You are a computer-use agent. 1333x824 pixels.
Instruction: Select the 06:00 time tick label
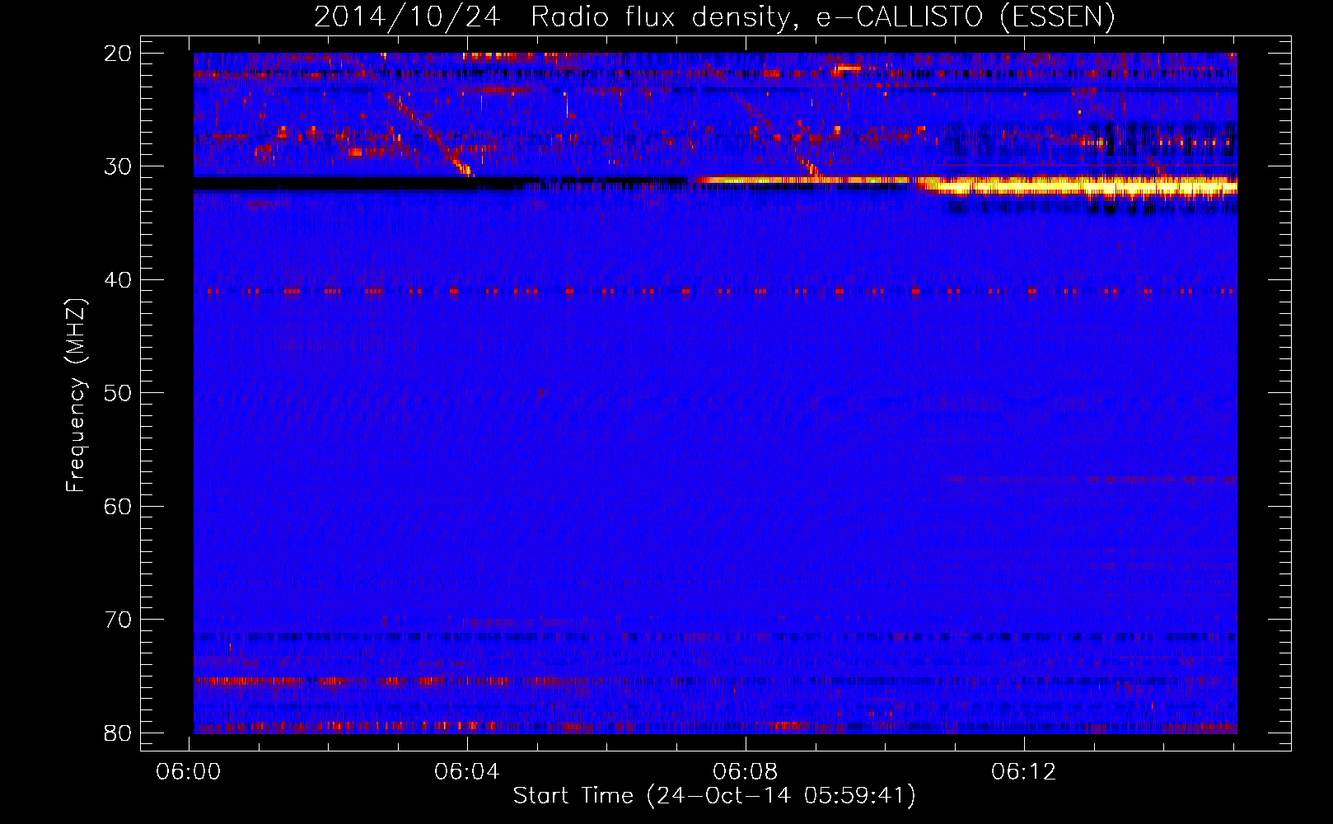click(x=190, y=772)
